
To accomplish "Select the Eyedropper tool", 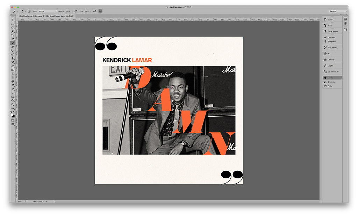I will (x=13, y=39).
